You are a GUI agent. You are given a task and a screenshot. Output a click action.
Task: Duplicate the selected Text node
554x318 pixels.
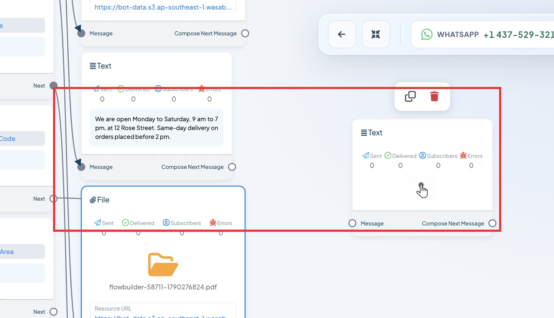(410, 96)
